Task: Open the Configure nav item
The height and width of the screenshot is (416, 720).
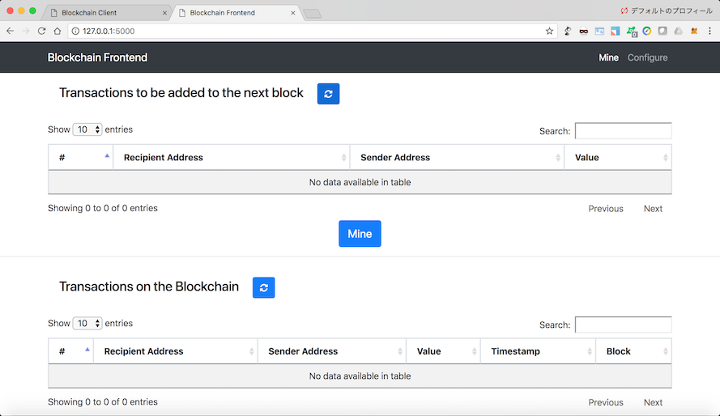Action: [x=647, y=57]
